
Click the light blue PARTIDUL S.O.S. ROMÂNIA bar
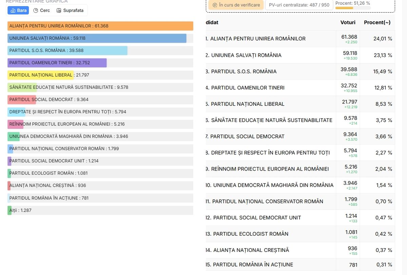tap(67, 51)
